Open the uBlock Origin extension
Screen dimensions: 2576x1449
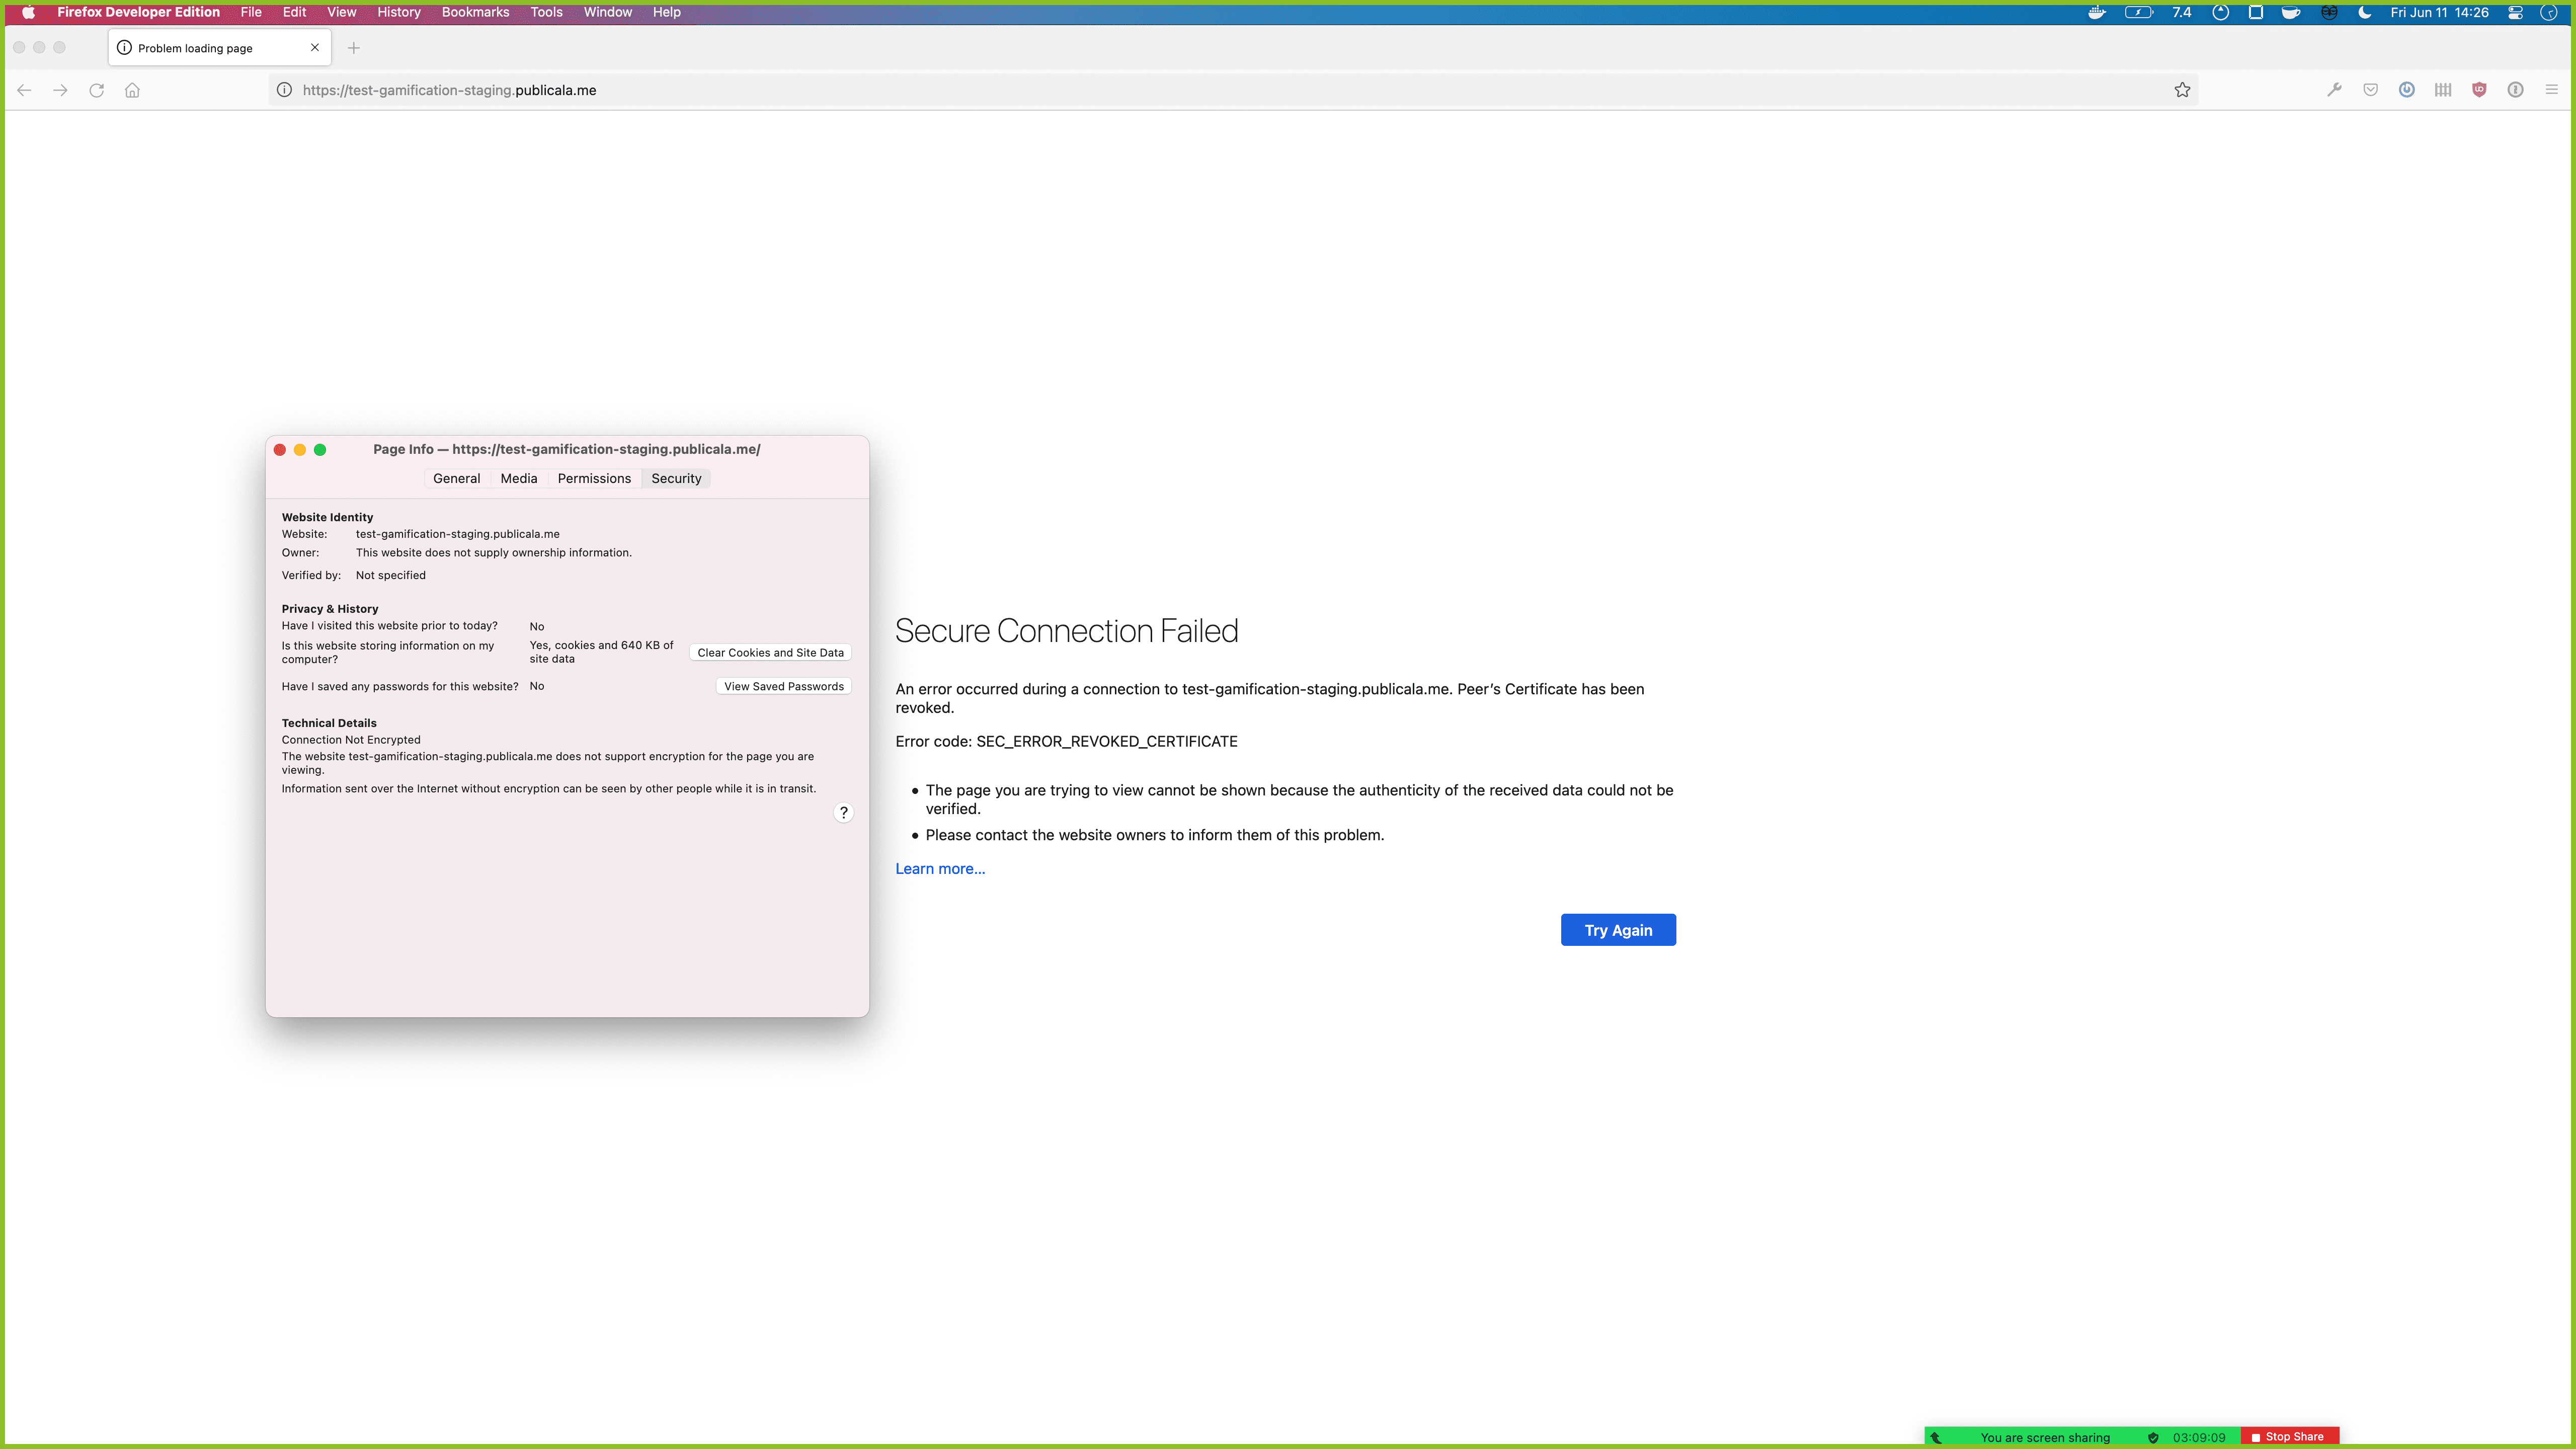click(2479, 90)
